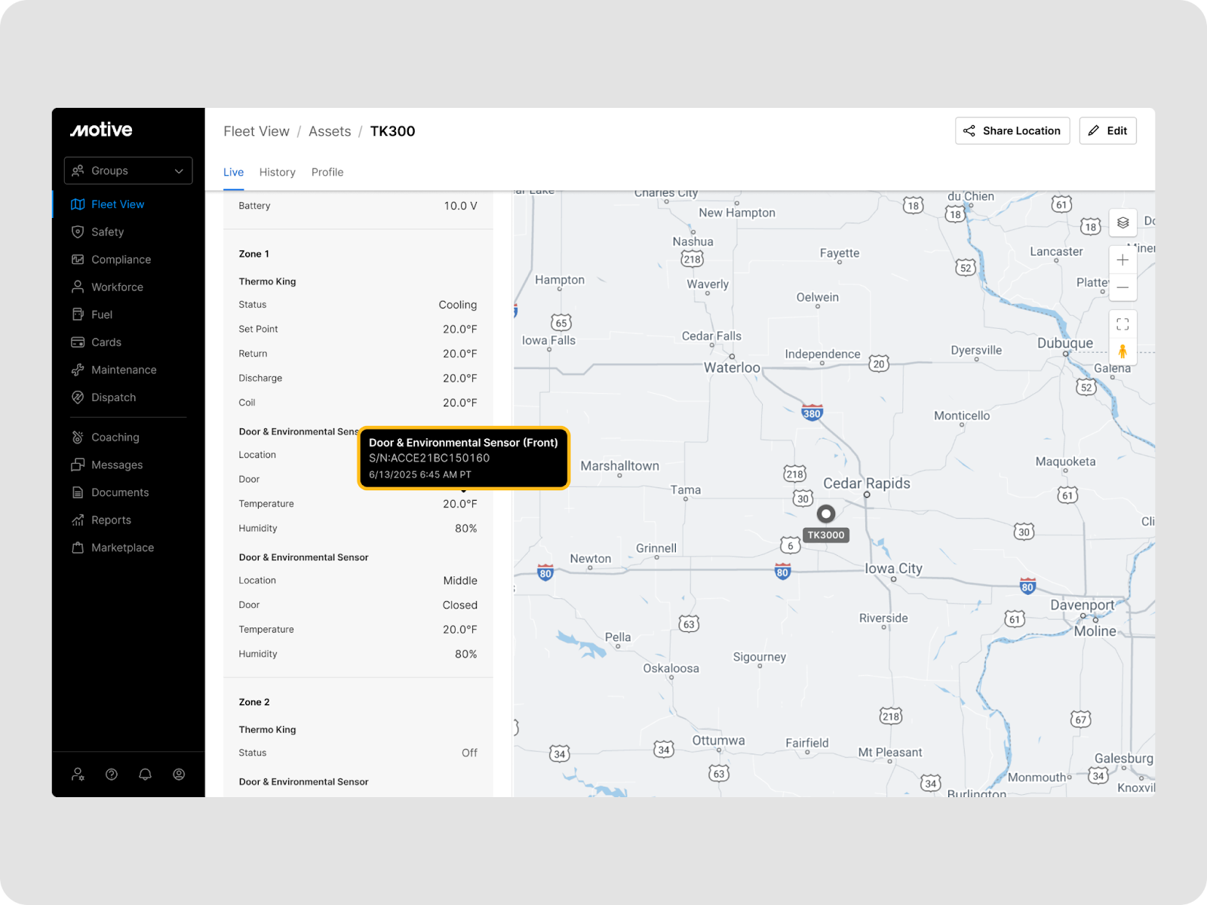Click the TK3000 asset marker on map
Viewport: 1207px width, 905px height.
tap(826, 514)
